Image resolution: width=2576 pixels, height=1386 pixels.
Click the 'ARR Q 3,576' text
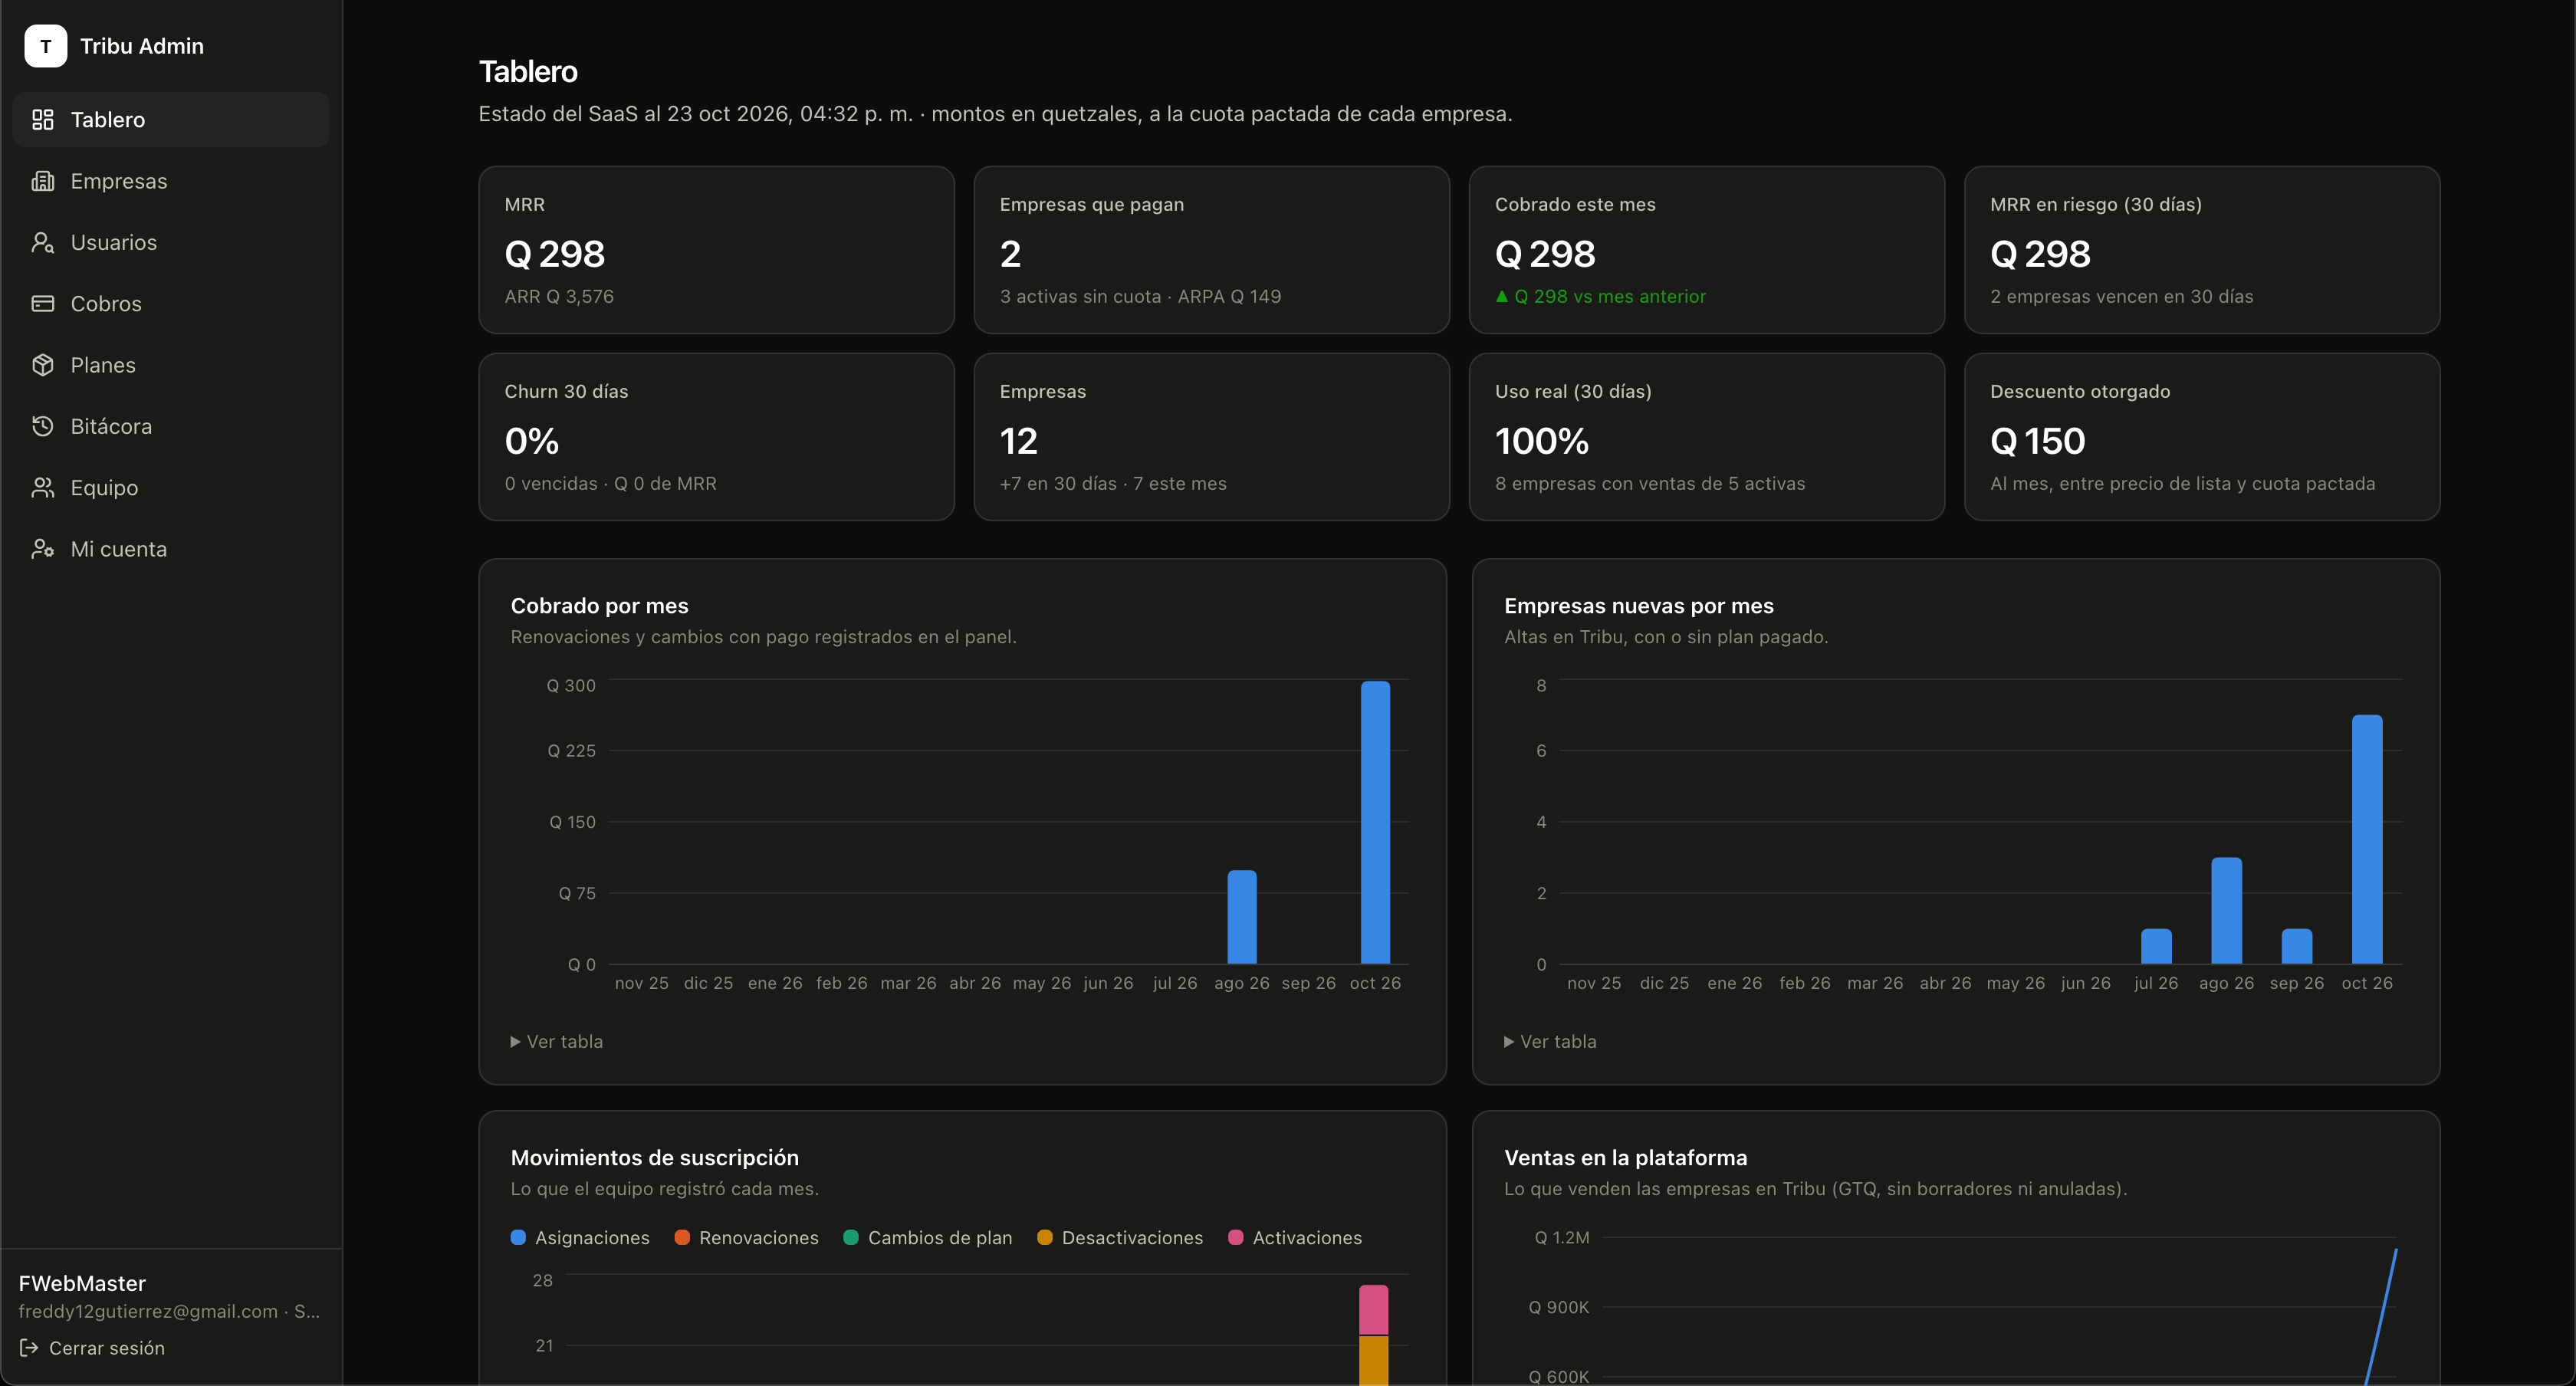pos(559,296)
